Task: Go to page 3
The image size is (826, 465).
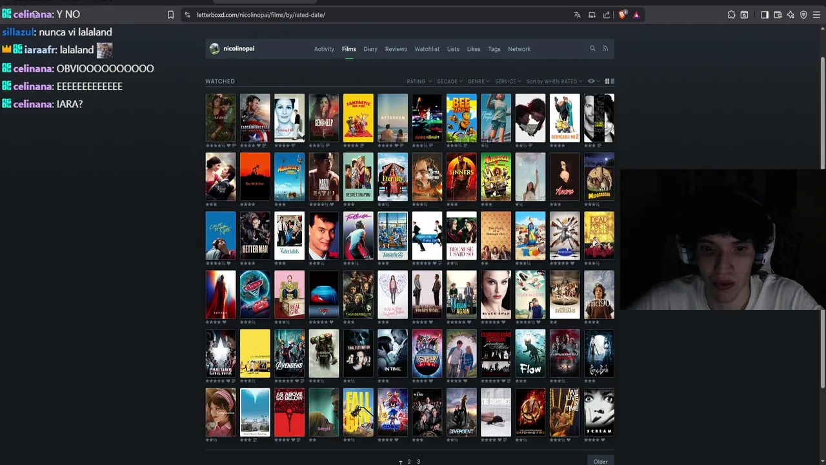Action: coord(418,462)
